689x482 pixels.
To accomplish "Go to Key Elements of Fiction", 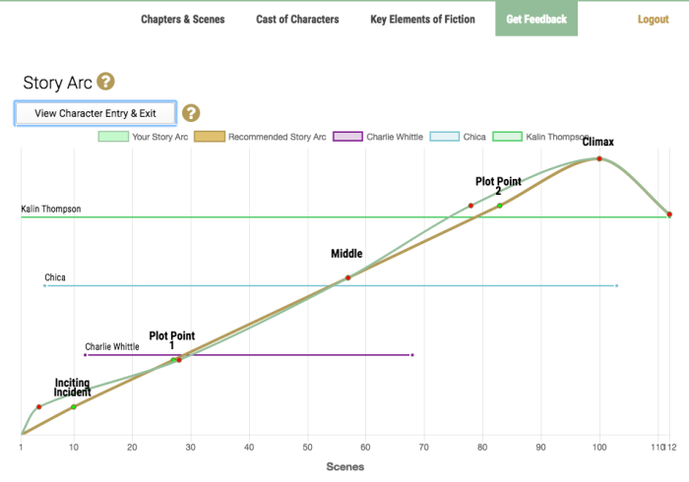I will [422, 19].
